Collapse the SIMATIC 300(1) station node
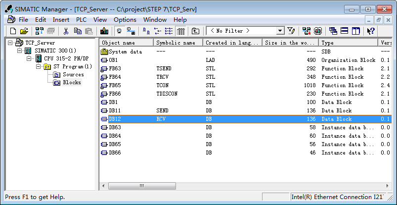This screenshot has width=397, height=205. 19,51
